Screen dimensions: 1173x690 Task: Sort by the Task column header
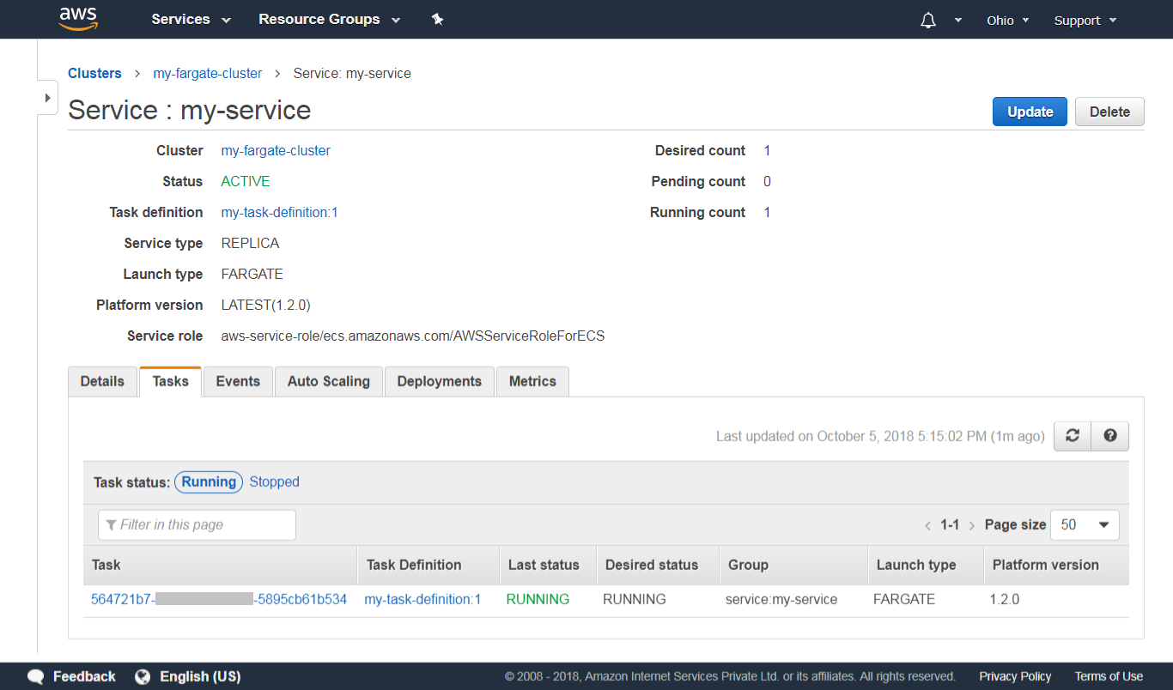pyautogui.click(x=221, y=566)
